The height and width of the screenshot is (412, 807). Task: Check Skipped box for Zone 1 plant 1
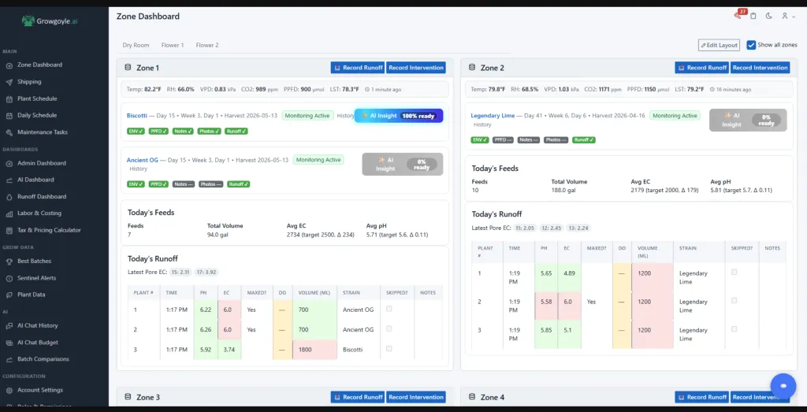coord(389,309)
